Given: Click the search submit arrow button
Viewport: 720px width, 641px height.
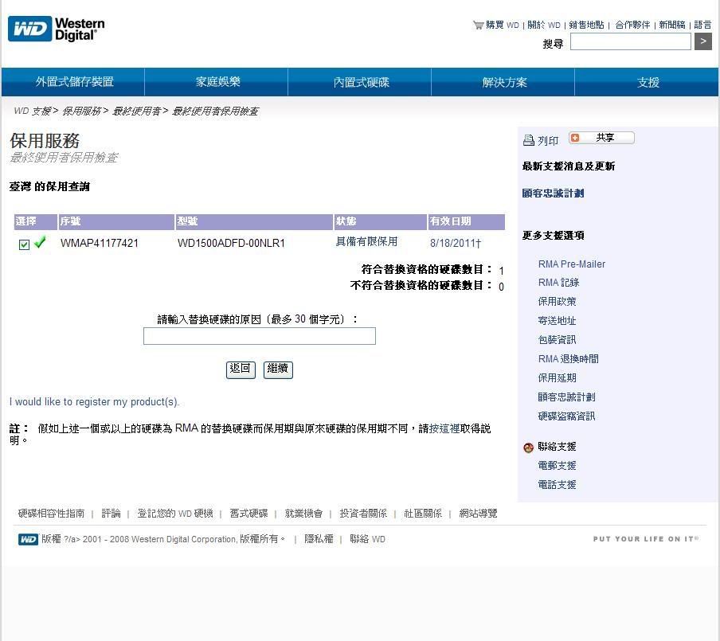Looking at the screenshot, I should [x=703, y=41].
